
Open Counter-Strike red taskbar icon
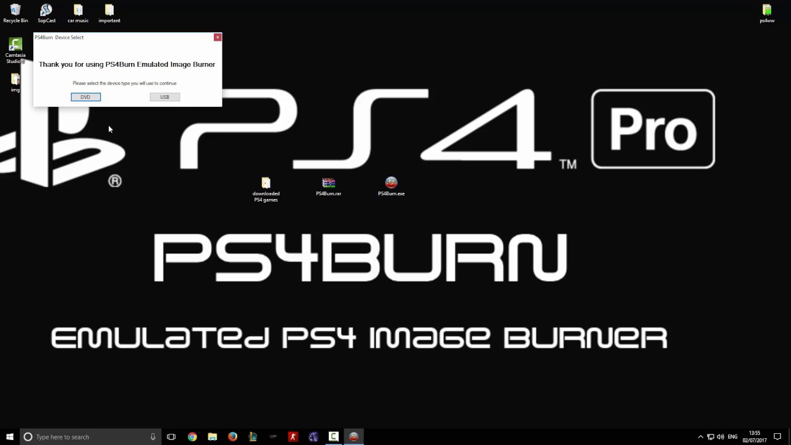coord(293,437)
